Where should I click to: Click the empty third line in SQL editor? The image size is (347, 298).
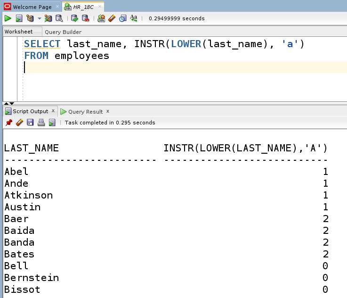[x=141, y=67]
